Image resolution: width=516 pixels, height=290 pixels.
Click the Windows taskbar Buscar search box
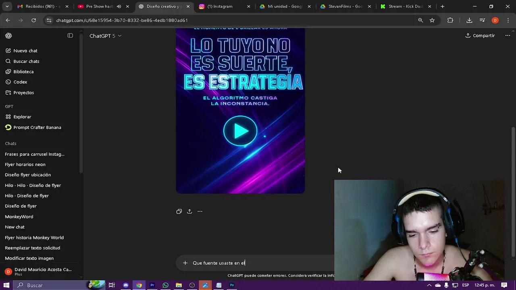[x=58, y=285]
